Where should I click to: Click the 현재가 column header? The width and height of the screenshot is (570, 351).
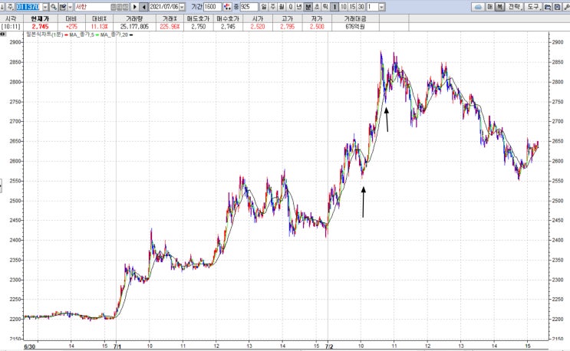coord(40,18)
